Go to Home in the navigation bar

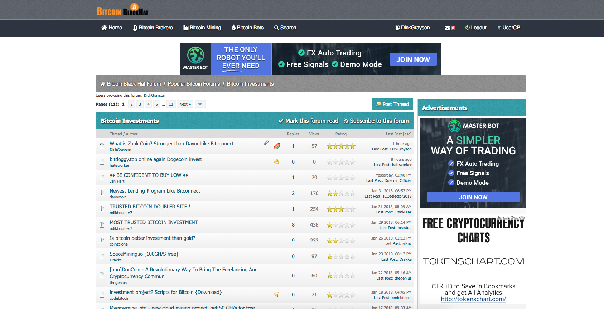point(112,28)
